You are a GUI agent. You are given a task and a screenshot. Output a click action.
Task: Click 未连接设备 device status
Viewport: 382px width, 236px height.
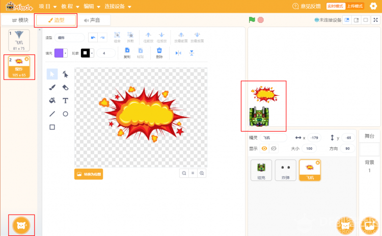(328, 20)
